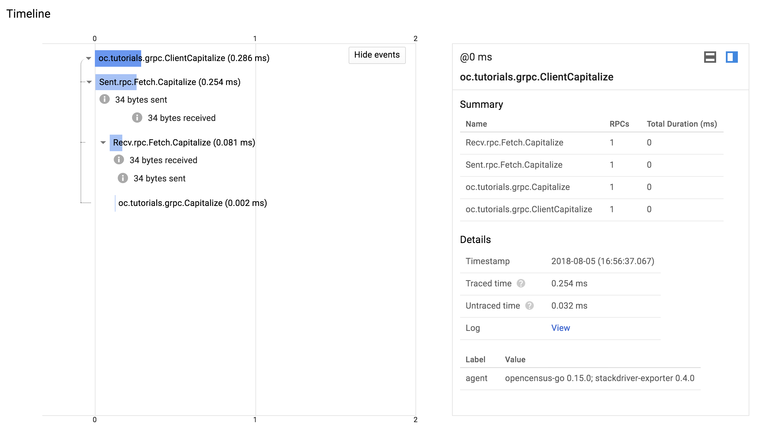
Task: Click the Timeline heading
Action: 28,14
